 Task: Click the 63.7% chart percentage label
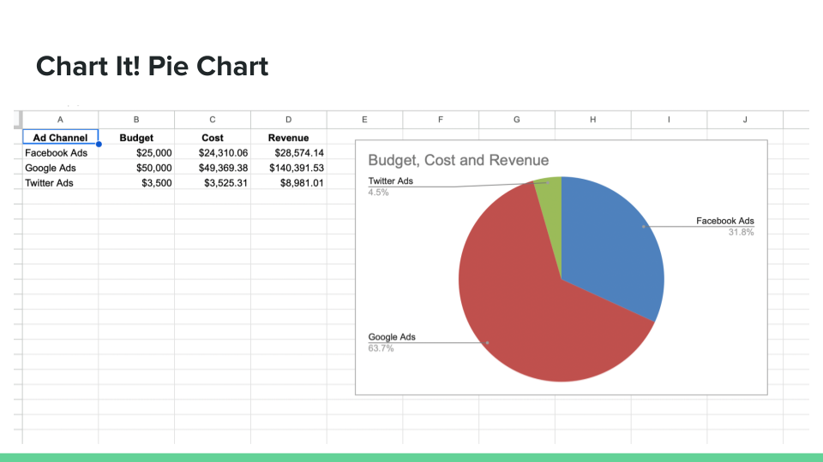381,348
